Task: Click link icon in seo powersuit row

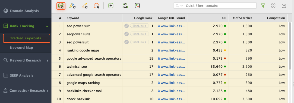Action: pos(127,42)
